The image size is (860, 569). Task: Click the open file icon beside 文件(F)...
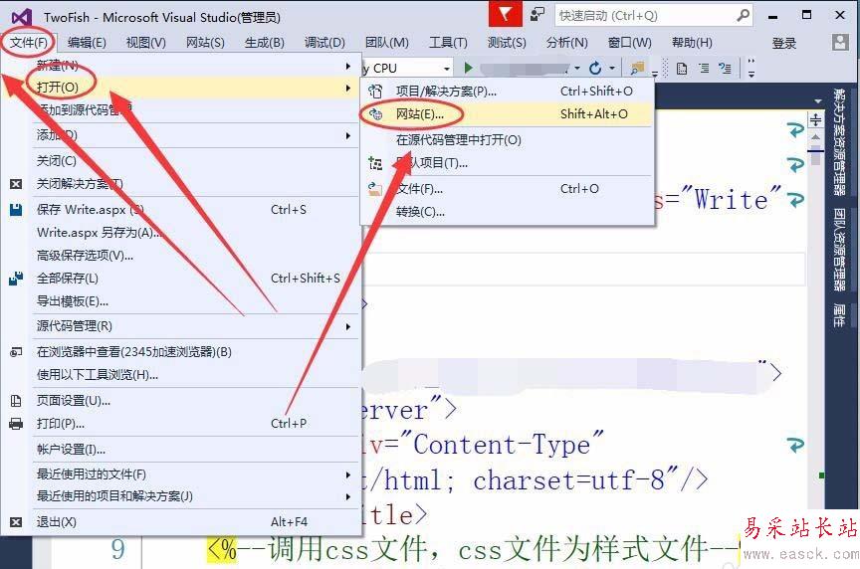375,189
